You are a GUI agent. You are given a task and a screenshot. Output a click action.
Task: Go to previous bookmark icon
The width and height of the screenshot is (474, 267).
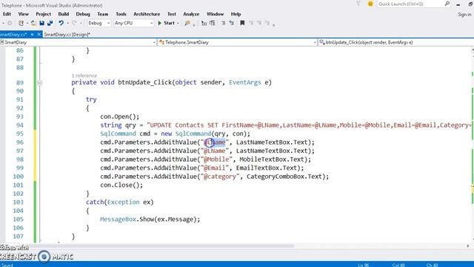tap(251, 23)
